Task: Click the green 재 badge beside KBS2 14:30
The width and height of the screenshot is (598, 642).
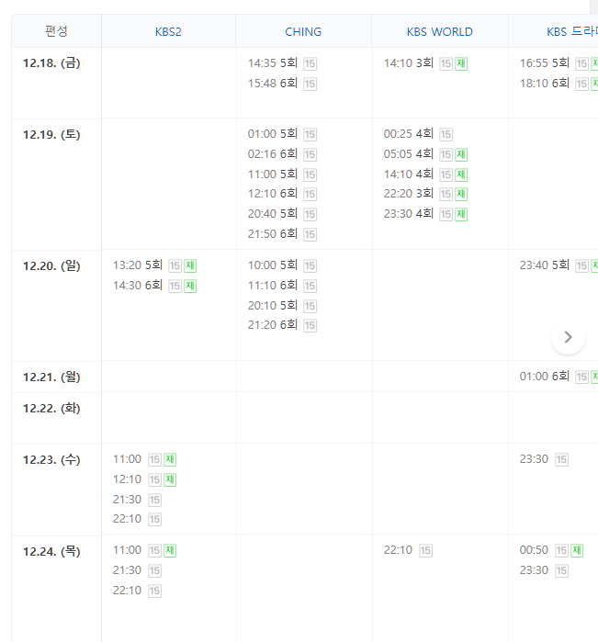Action: [x=190, y=286]
